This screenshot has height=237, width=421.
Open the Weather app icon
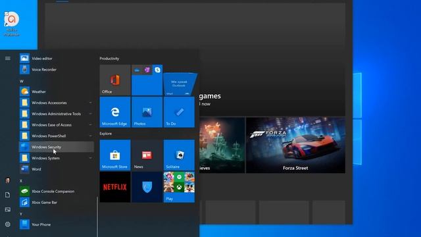pyautogui.click(x=24, y=92)
